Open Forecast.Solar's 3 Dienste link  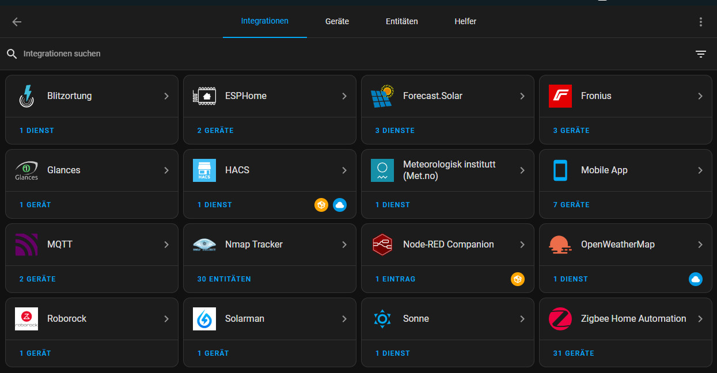point(395,131)
